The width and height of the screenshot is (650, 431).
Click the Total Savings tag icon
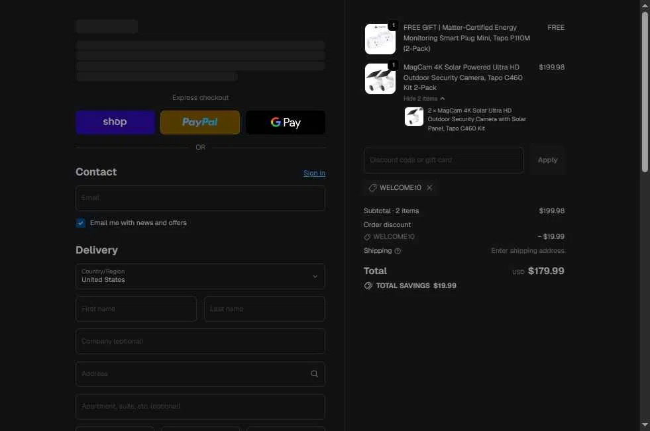click(368, 285)
